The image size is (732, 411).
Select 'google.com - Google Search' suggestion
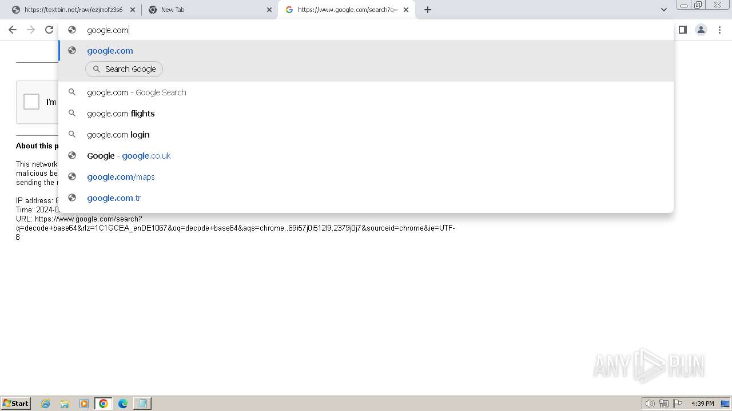[x=366, y=92]
